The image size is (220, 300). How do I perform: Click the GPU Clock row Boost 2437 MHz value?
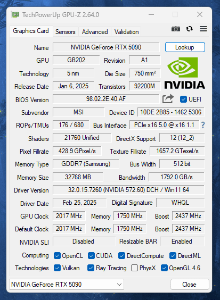click(189, 216)
